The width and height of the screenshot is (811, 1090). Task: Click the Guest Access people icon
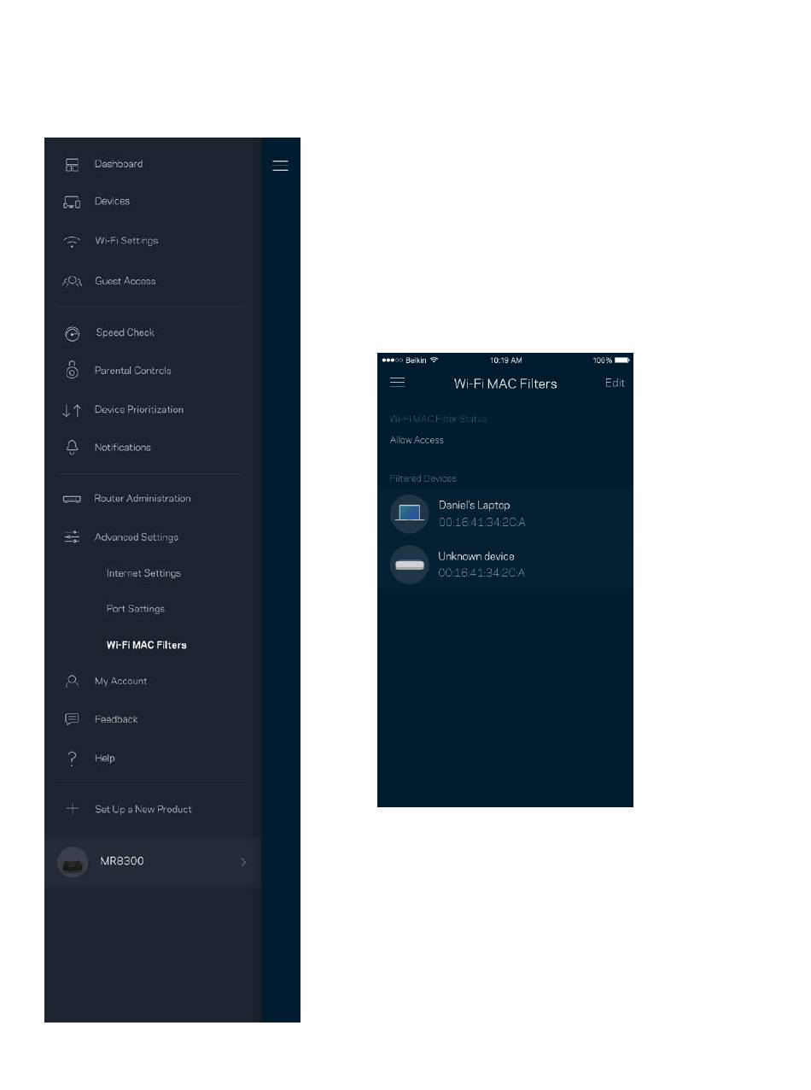coord(72,281)
